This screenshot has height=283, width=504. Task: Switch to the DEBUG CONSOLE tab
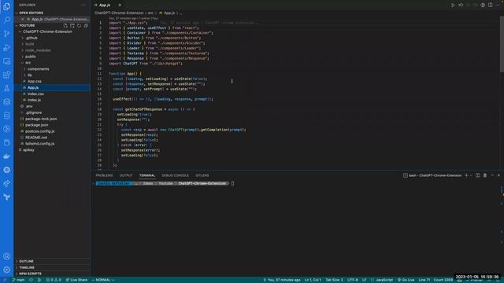click(175, 175)
